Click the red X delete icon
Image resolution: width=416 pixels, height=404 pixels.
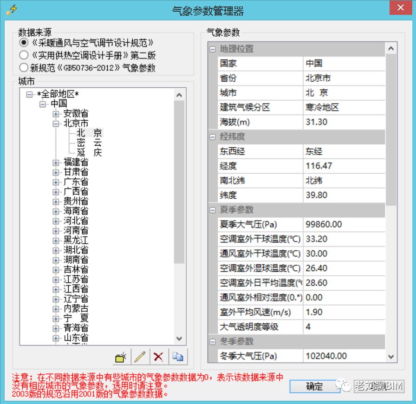coord(158,357)
